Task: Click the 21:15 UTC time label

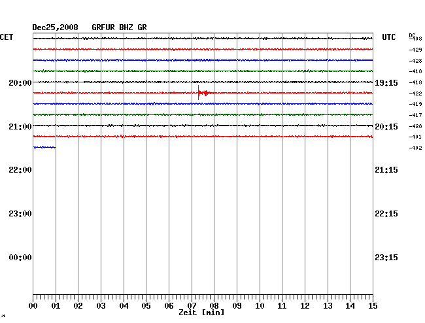Action: (x=386, y=170)
